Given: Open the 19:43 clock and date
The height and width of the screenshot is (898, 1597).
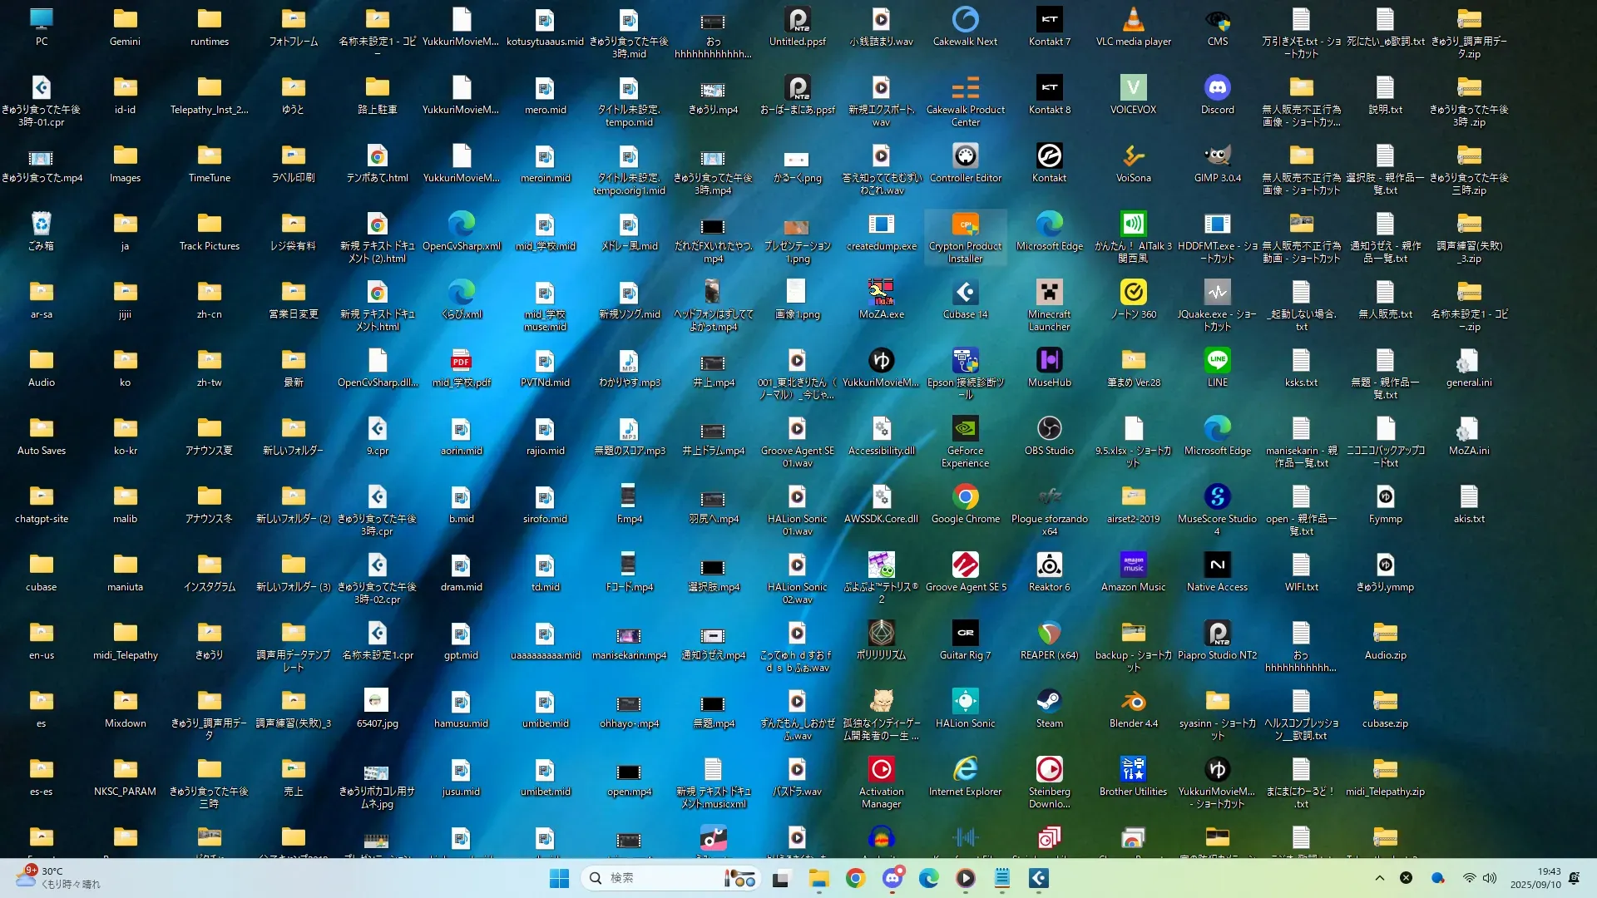Looking at the screenshot, I should 1535,878.
